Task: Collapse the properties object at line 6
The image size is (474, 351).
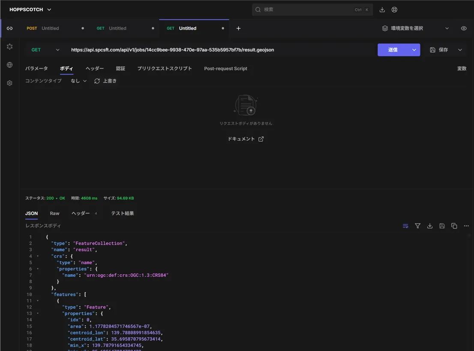Action: tap(38, 269)
